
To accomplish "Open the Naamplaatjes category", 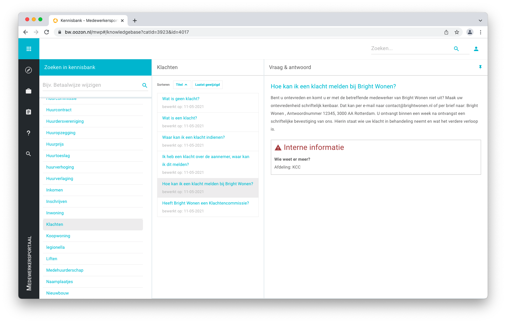I will click(x=93, y=282).
